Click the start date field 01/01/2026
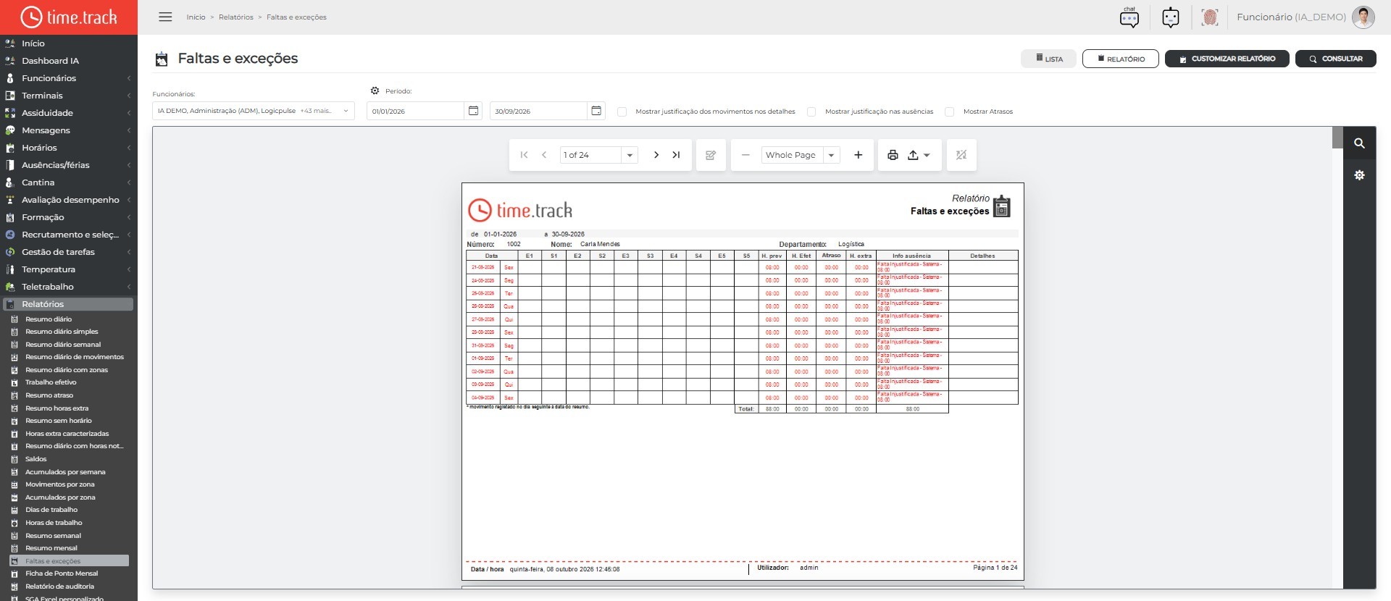1391x601 pixels. [415, 111]
